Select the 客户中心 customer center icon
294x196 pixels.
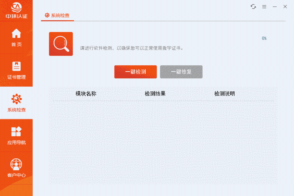click(x=16, y=164)
